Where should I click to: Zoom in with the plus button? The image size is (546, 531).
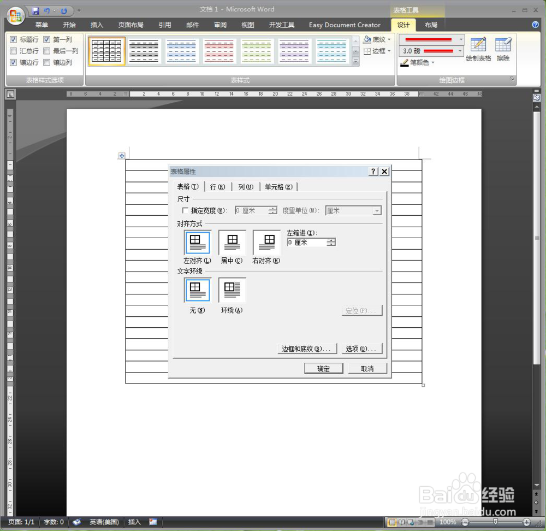[526, 522]
